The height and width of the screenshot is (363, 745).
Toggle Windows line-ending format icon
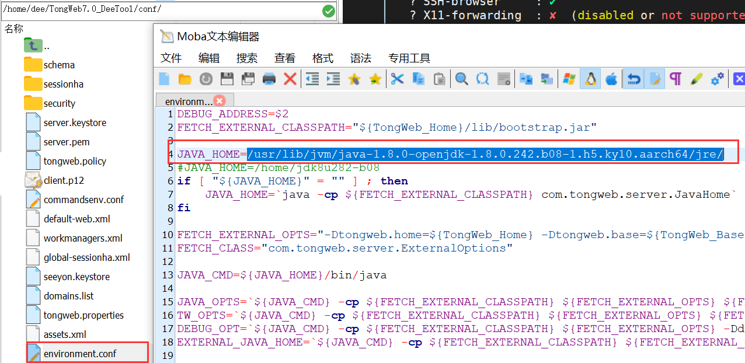click(x=569, y=79)
